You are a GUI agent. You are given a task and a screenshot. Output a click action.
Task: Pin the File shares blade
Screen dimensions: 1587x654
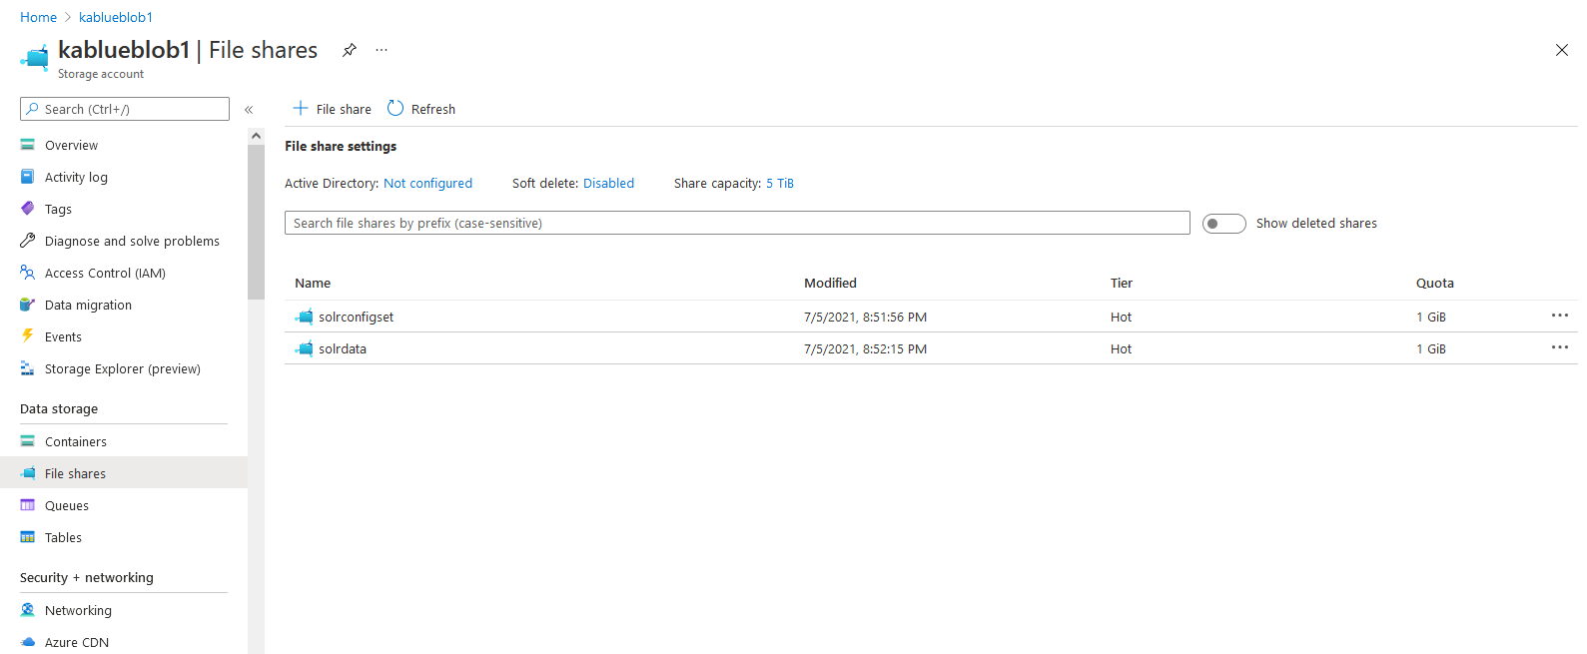pos(350,50)
